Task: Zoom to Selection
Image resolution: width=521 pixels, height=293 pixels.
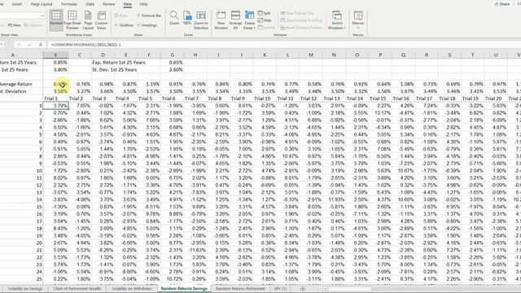Action: coord(201,20)
